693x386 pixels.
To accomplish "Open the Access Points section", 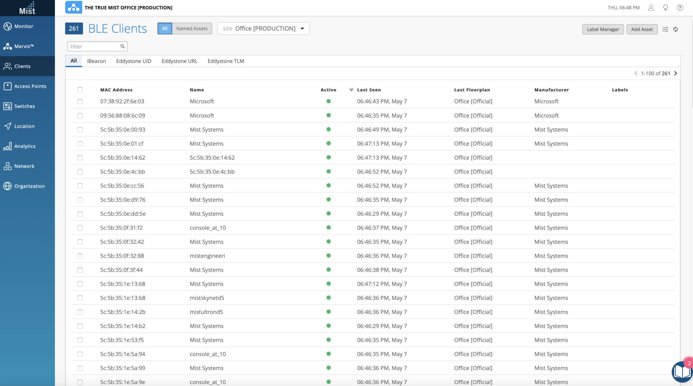I will pos(30,86).
